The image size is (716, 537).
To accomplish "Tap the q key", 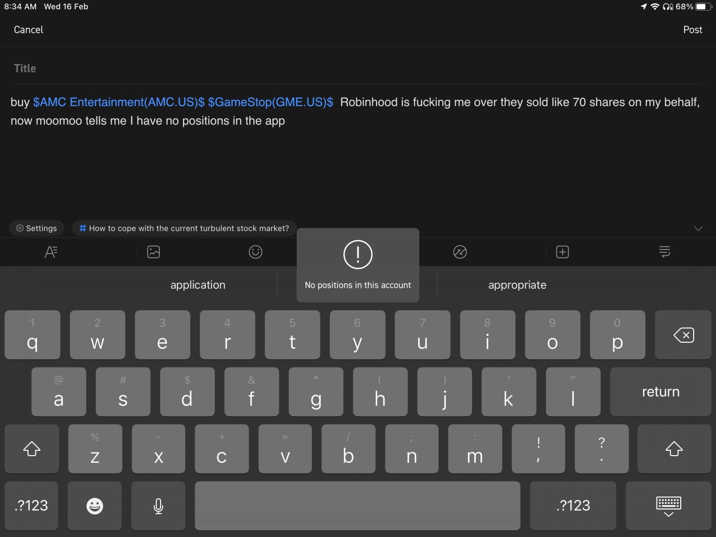I will 32,335.
